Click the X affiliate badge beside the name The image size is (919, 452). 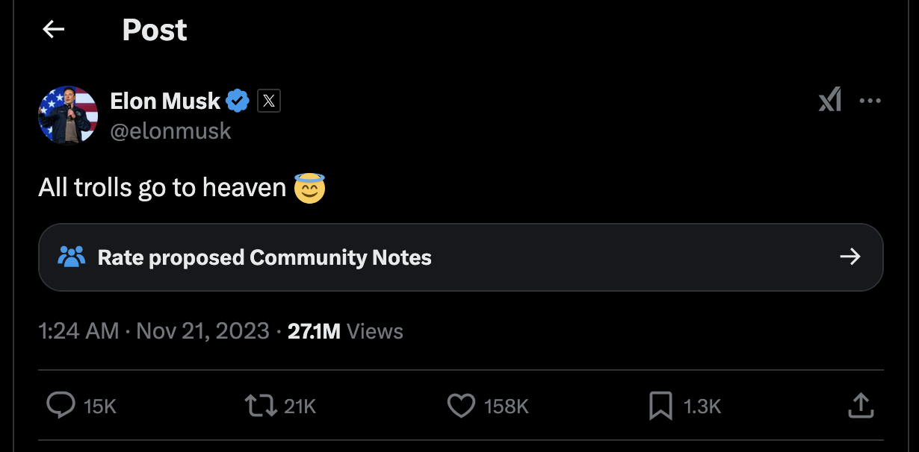269,101
